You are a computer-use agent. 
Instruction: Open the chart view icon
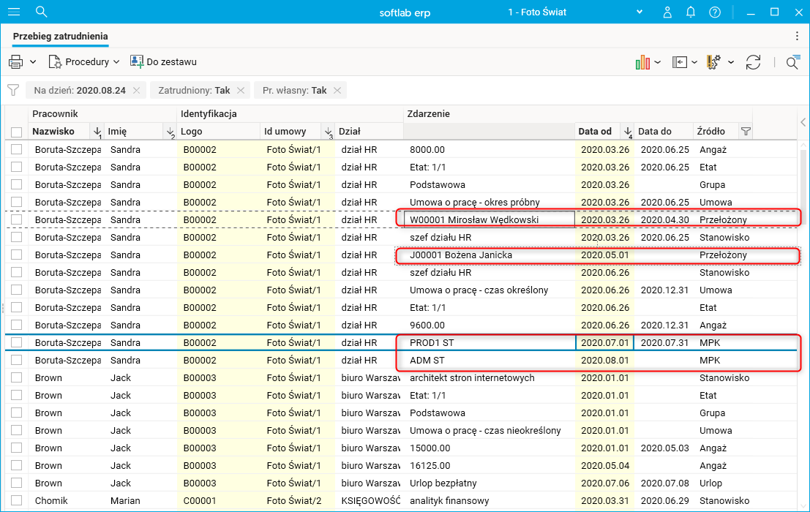(x=643, y=62)
